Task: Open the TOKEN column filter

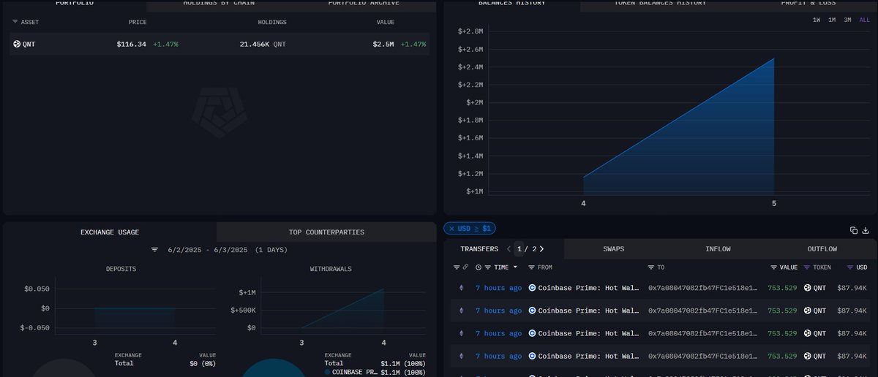Action: 807,267
